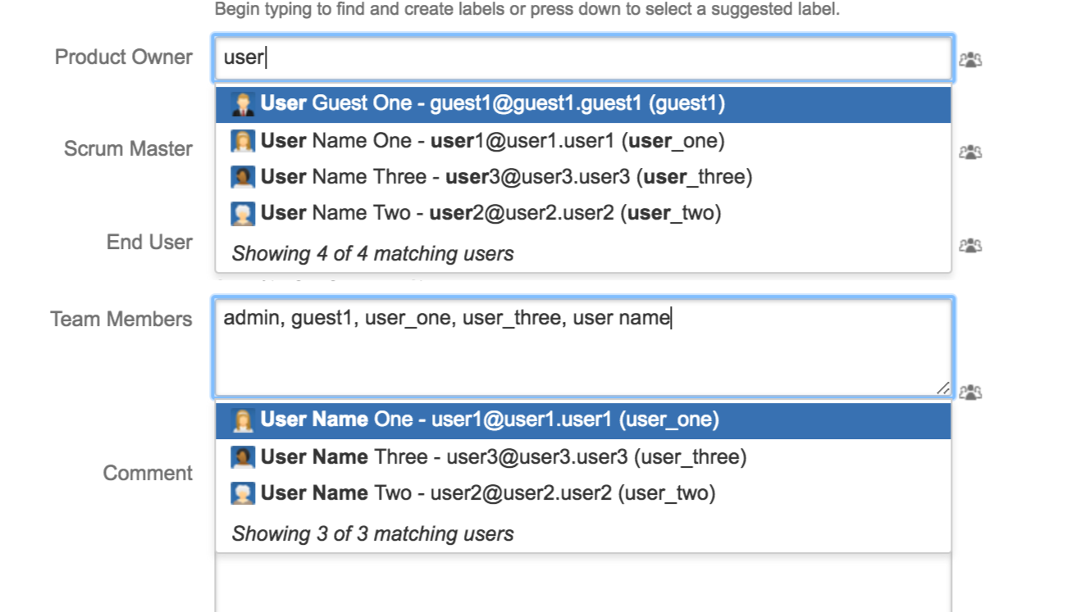This screenshot has width=1076, height=612.
Task: Pick user_three in Team Members suggestion list
Action: coord(503,456)
